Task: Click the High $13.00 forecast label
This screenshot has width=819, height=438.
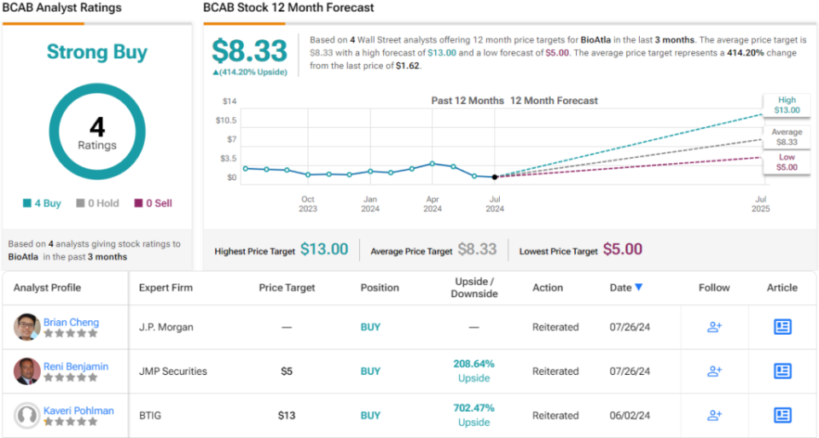Action: pyautogui.click(x=787, y=104)
